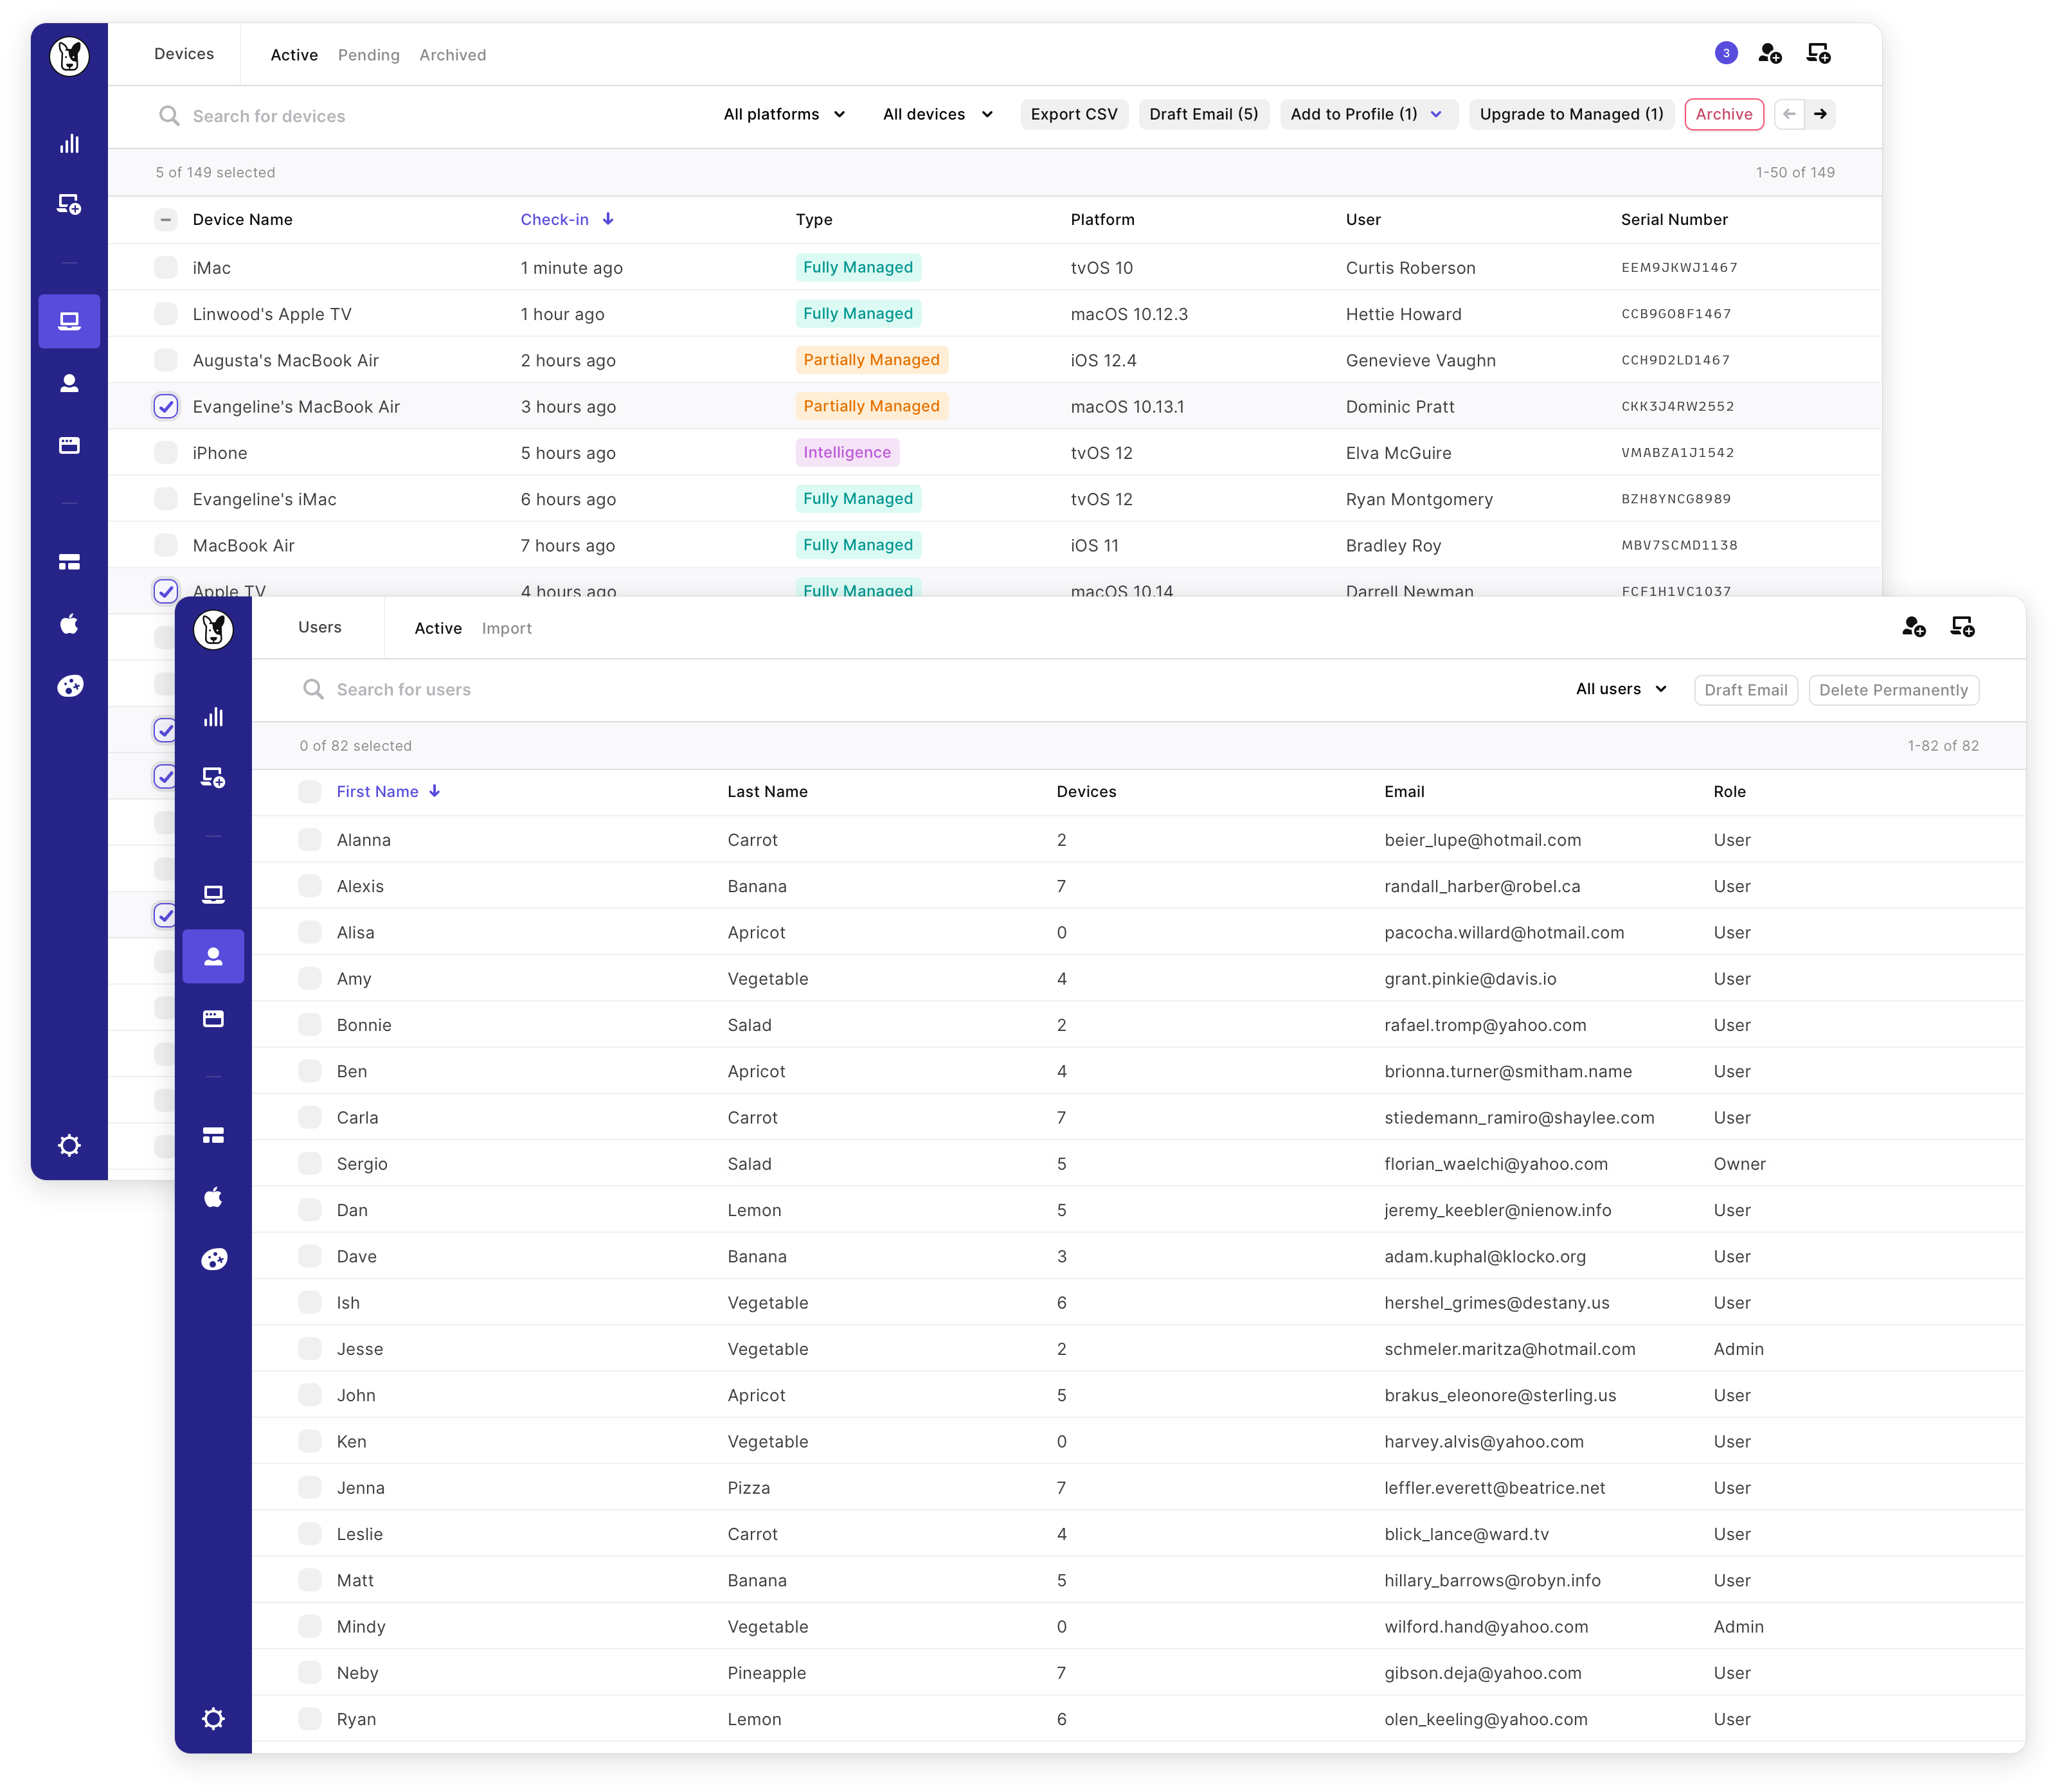Click the notification badge showing 3
Screen dimensions: 2057x1792
[1726, 53]
